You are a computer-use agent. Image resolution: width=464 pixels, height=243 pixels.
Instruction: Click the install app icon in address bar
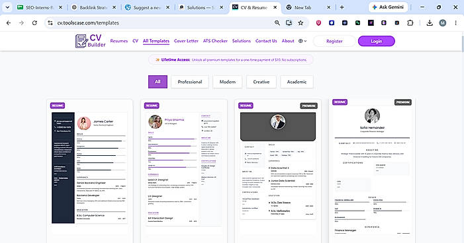coord(289,22)
